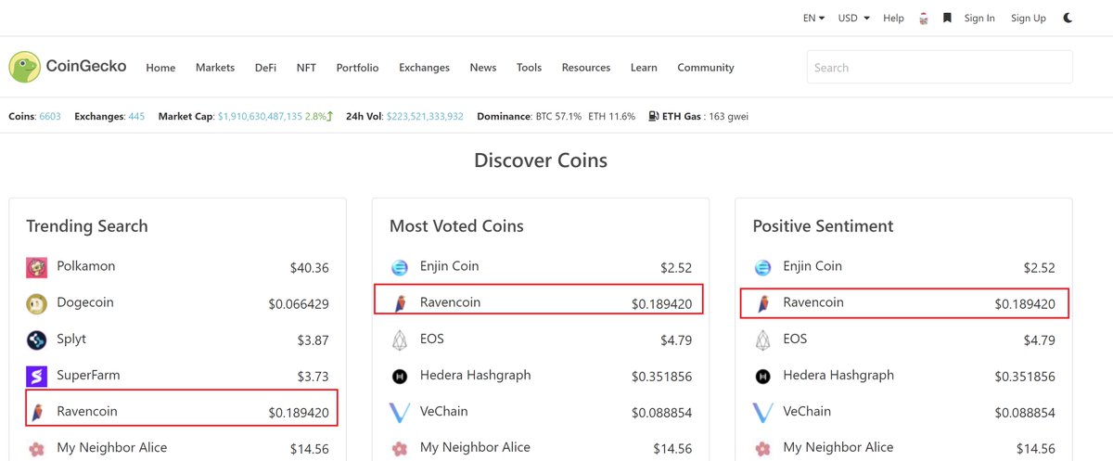1113x461 pixels.
Task: Click the 163 gwei gas value
Action: [726, 117]
